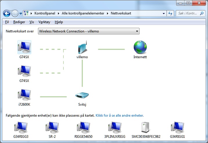The image size is (208, 143).
Task: Click the i72600K label text
Action: click(24, 104)
